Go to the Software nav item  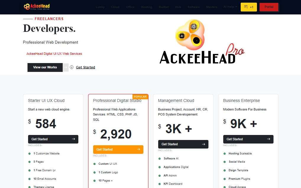click(x=194, y=7)
